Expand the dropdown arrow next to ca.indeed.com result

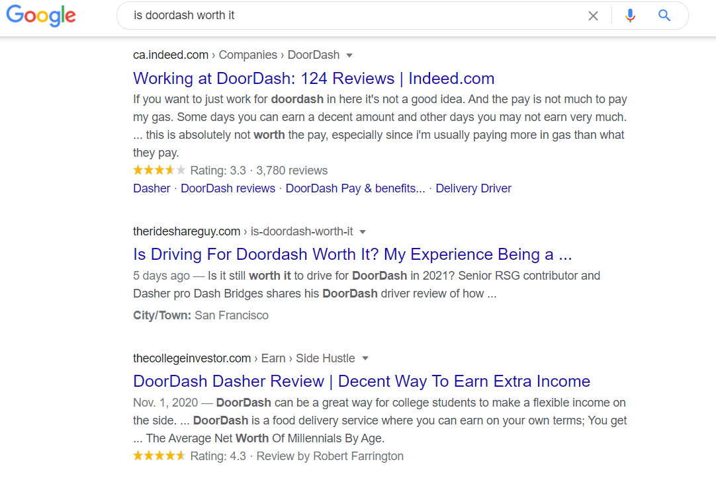pos(349,56)
